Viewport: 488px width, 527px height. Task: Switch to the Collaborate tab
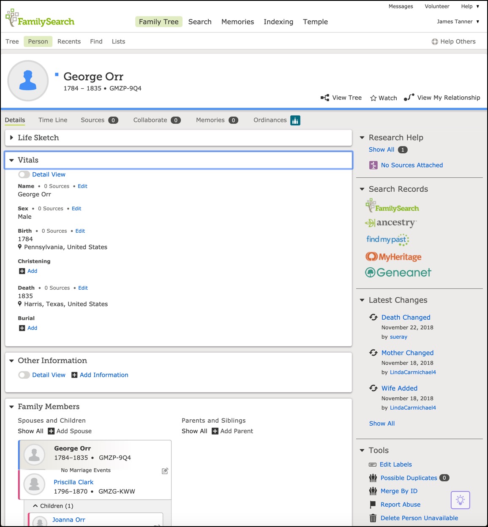coord(157,120)
